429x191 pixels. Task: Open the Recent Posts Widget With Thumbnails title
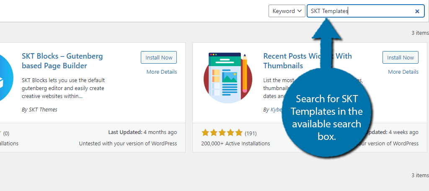[x=307, y=61]
